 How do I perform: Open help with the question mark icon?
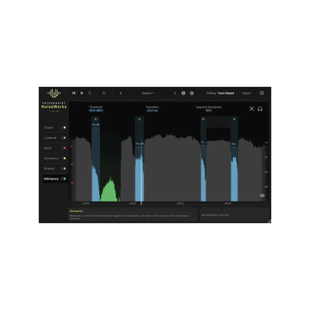click(x=183, y=93)
